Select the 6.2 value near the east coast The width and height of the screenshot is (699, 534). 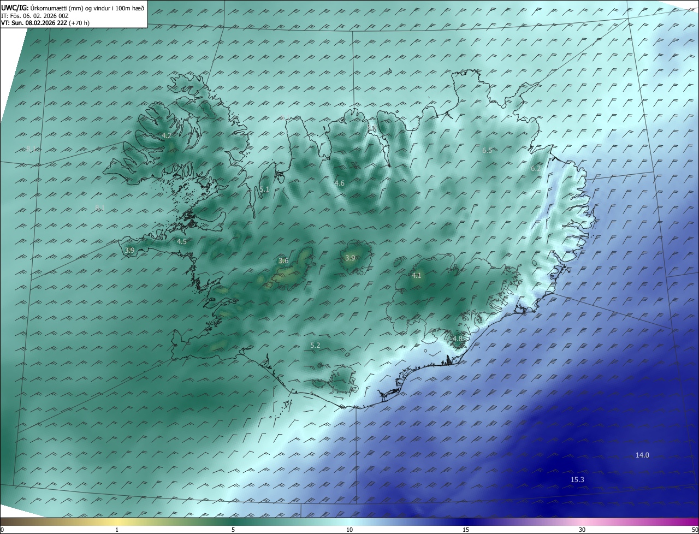(536, 169)
